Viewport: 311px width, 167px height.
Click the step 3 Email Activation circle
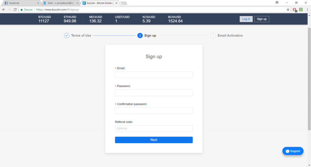213,36
